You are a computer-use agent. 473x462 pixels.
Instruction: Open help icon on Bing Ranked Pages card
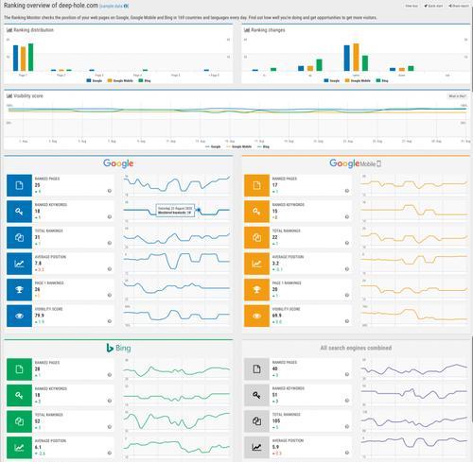click(x=110, y=375)
